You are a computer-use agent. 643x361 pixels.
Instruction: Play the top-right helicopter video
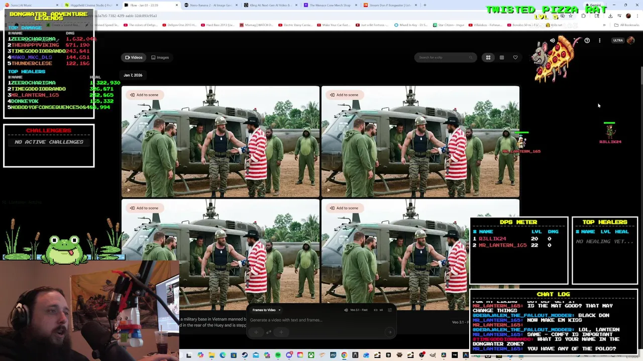click(328, 190)
